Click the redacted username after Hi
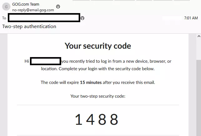Screen dimensions: 201x136 [46, 61]
